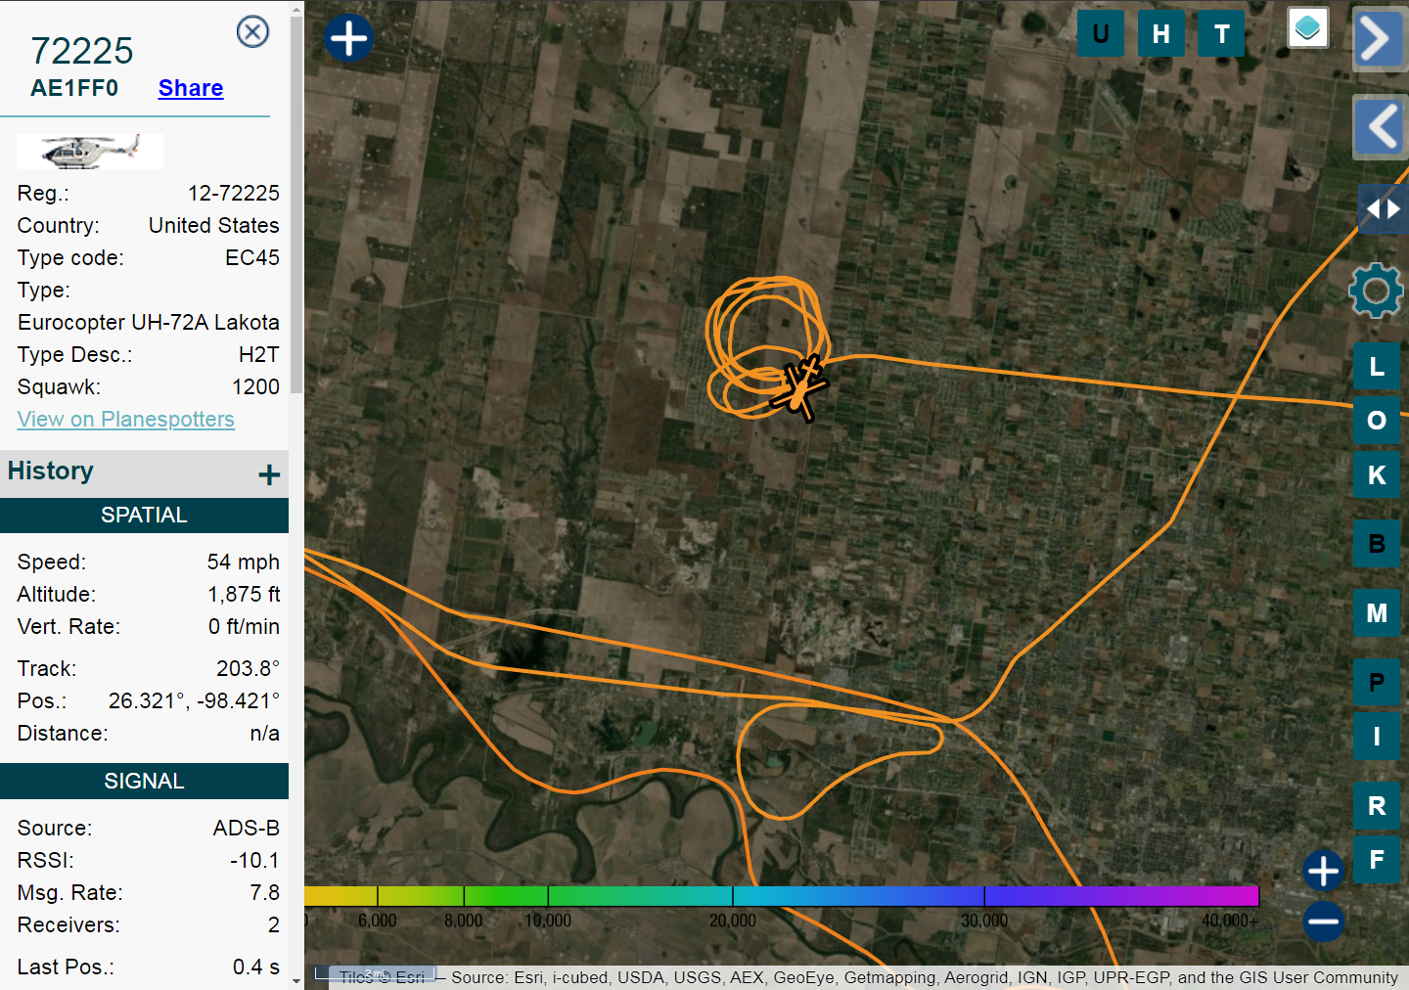
Task: Select the helicopter icon on the map
Action: pos(801,389)
